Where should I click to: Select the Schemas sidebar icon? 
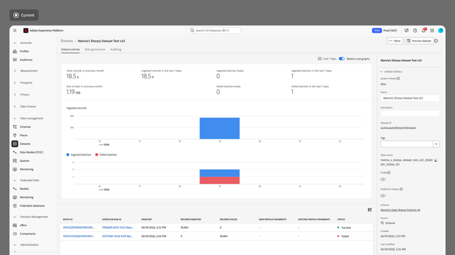15,127
